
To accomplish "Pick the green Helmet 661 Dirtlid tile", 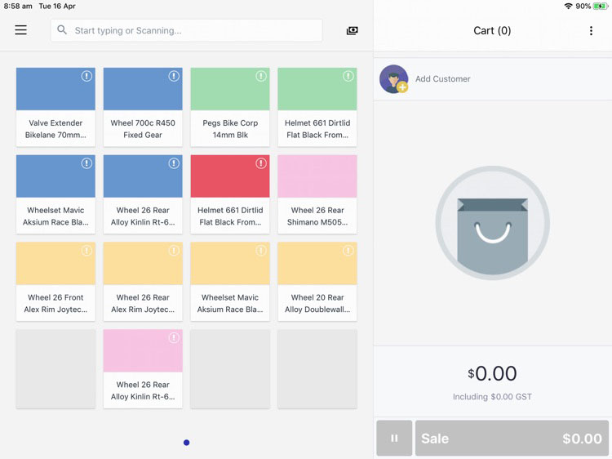I will 317,107.
